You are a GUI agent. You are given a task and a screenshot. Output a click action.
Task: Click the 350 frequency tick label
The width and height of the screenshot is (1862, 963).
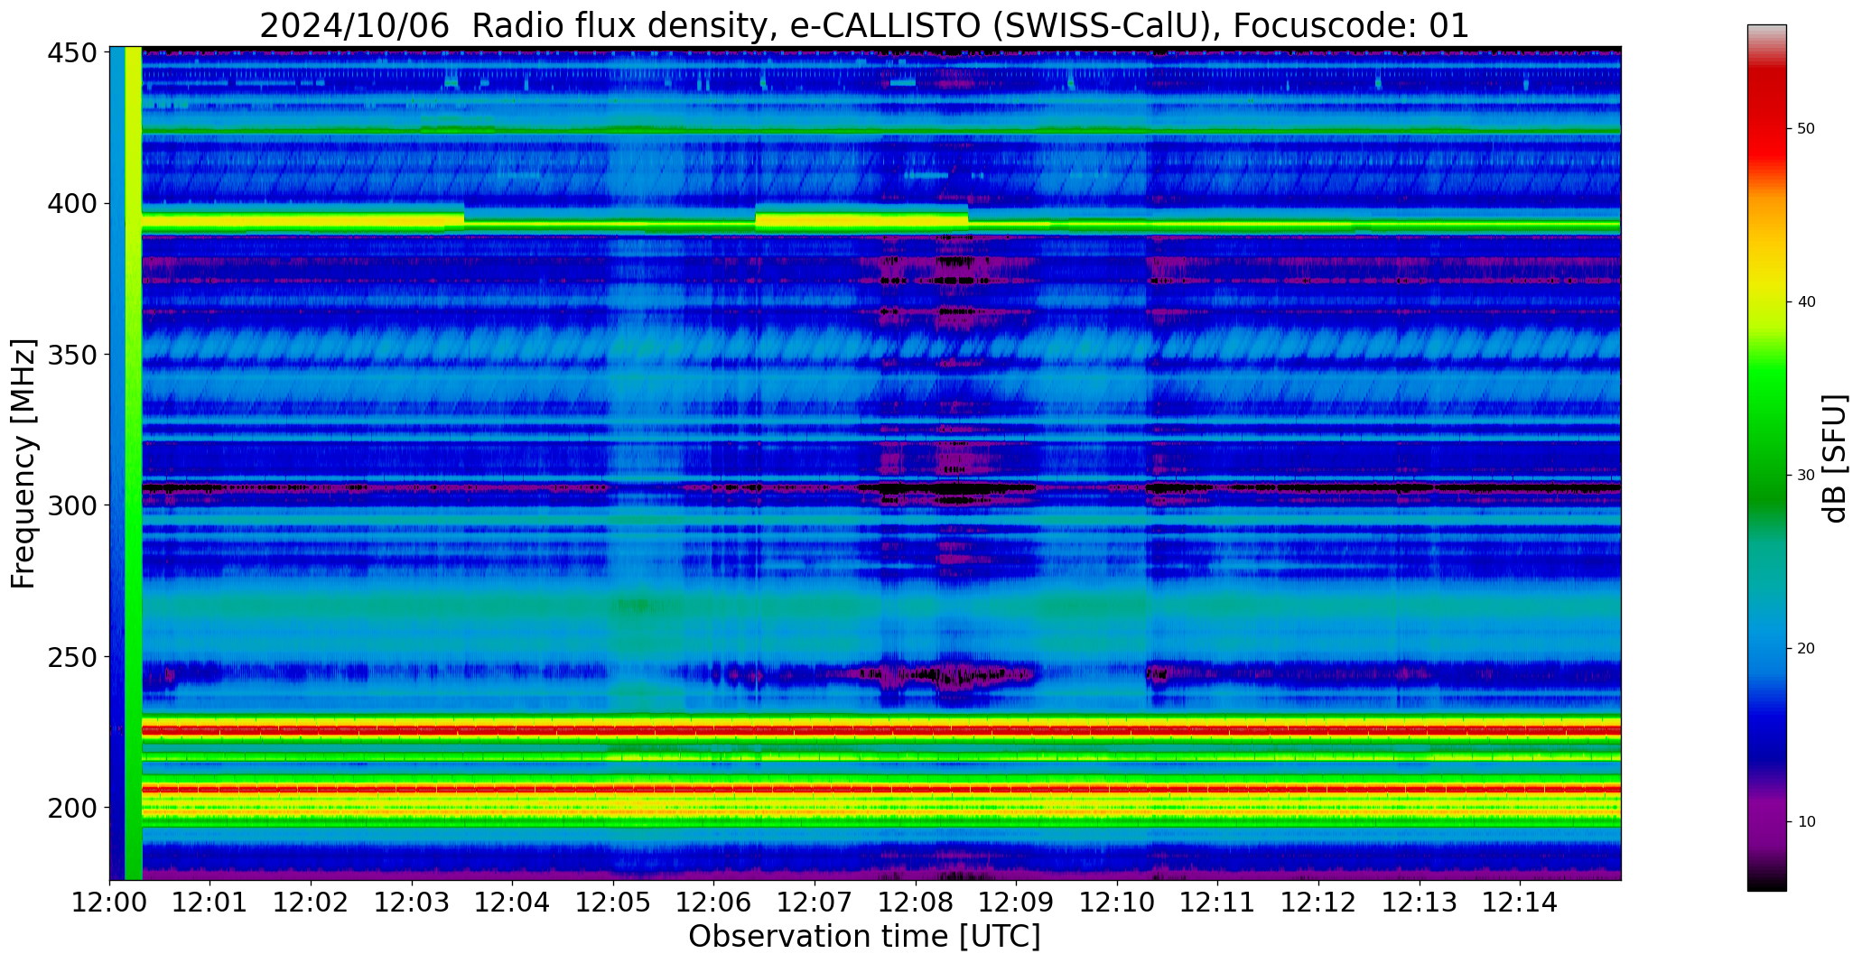[x=71, y=355]
